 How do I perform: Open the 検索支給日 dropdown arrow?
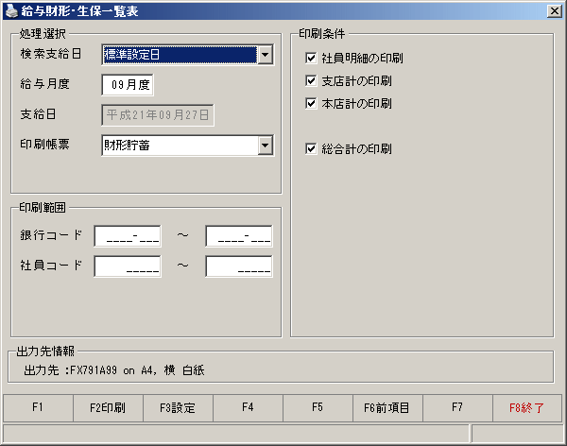266,55
